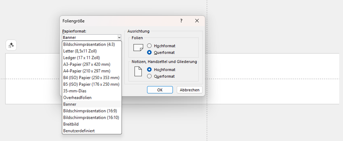343x141 pixels.
Task: Select Querformat for Folien
Action: tap(149, 53)
